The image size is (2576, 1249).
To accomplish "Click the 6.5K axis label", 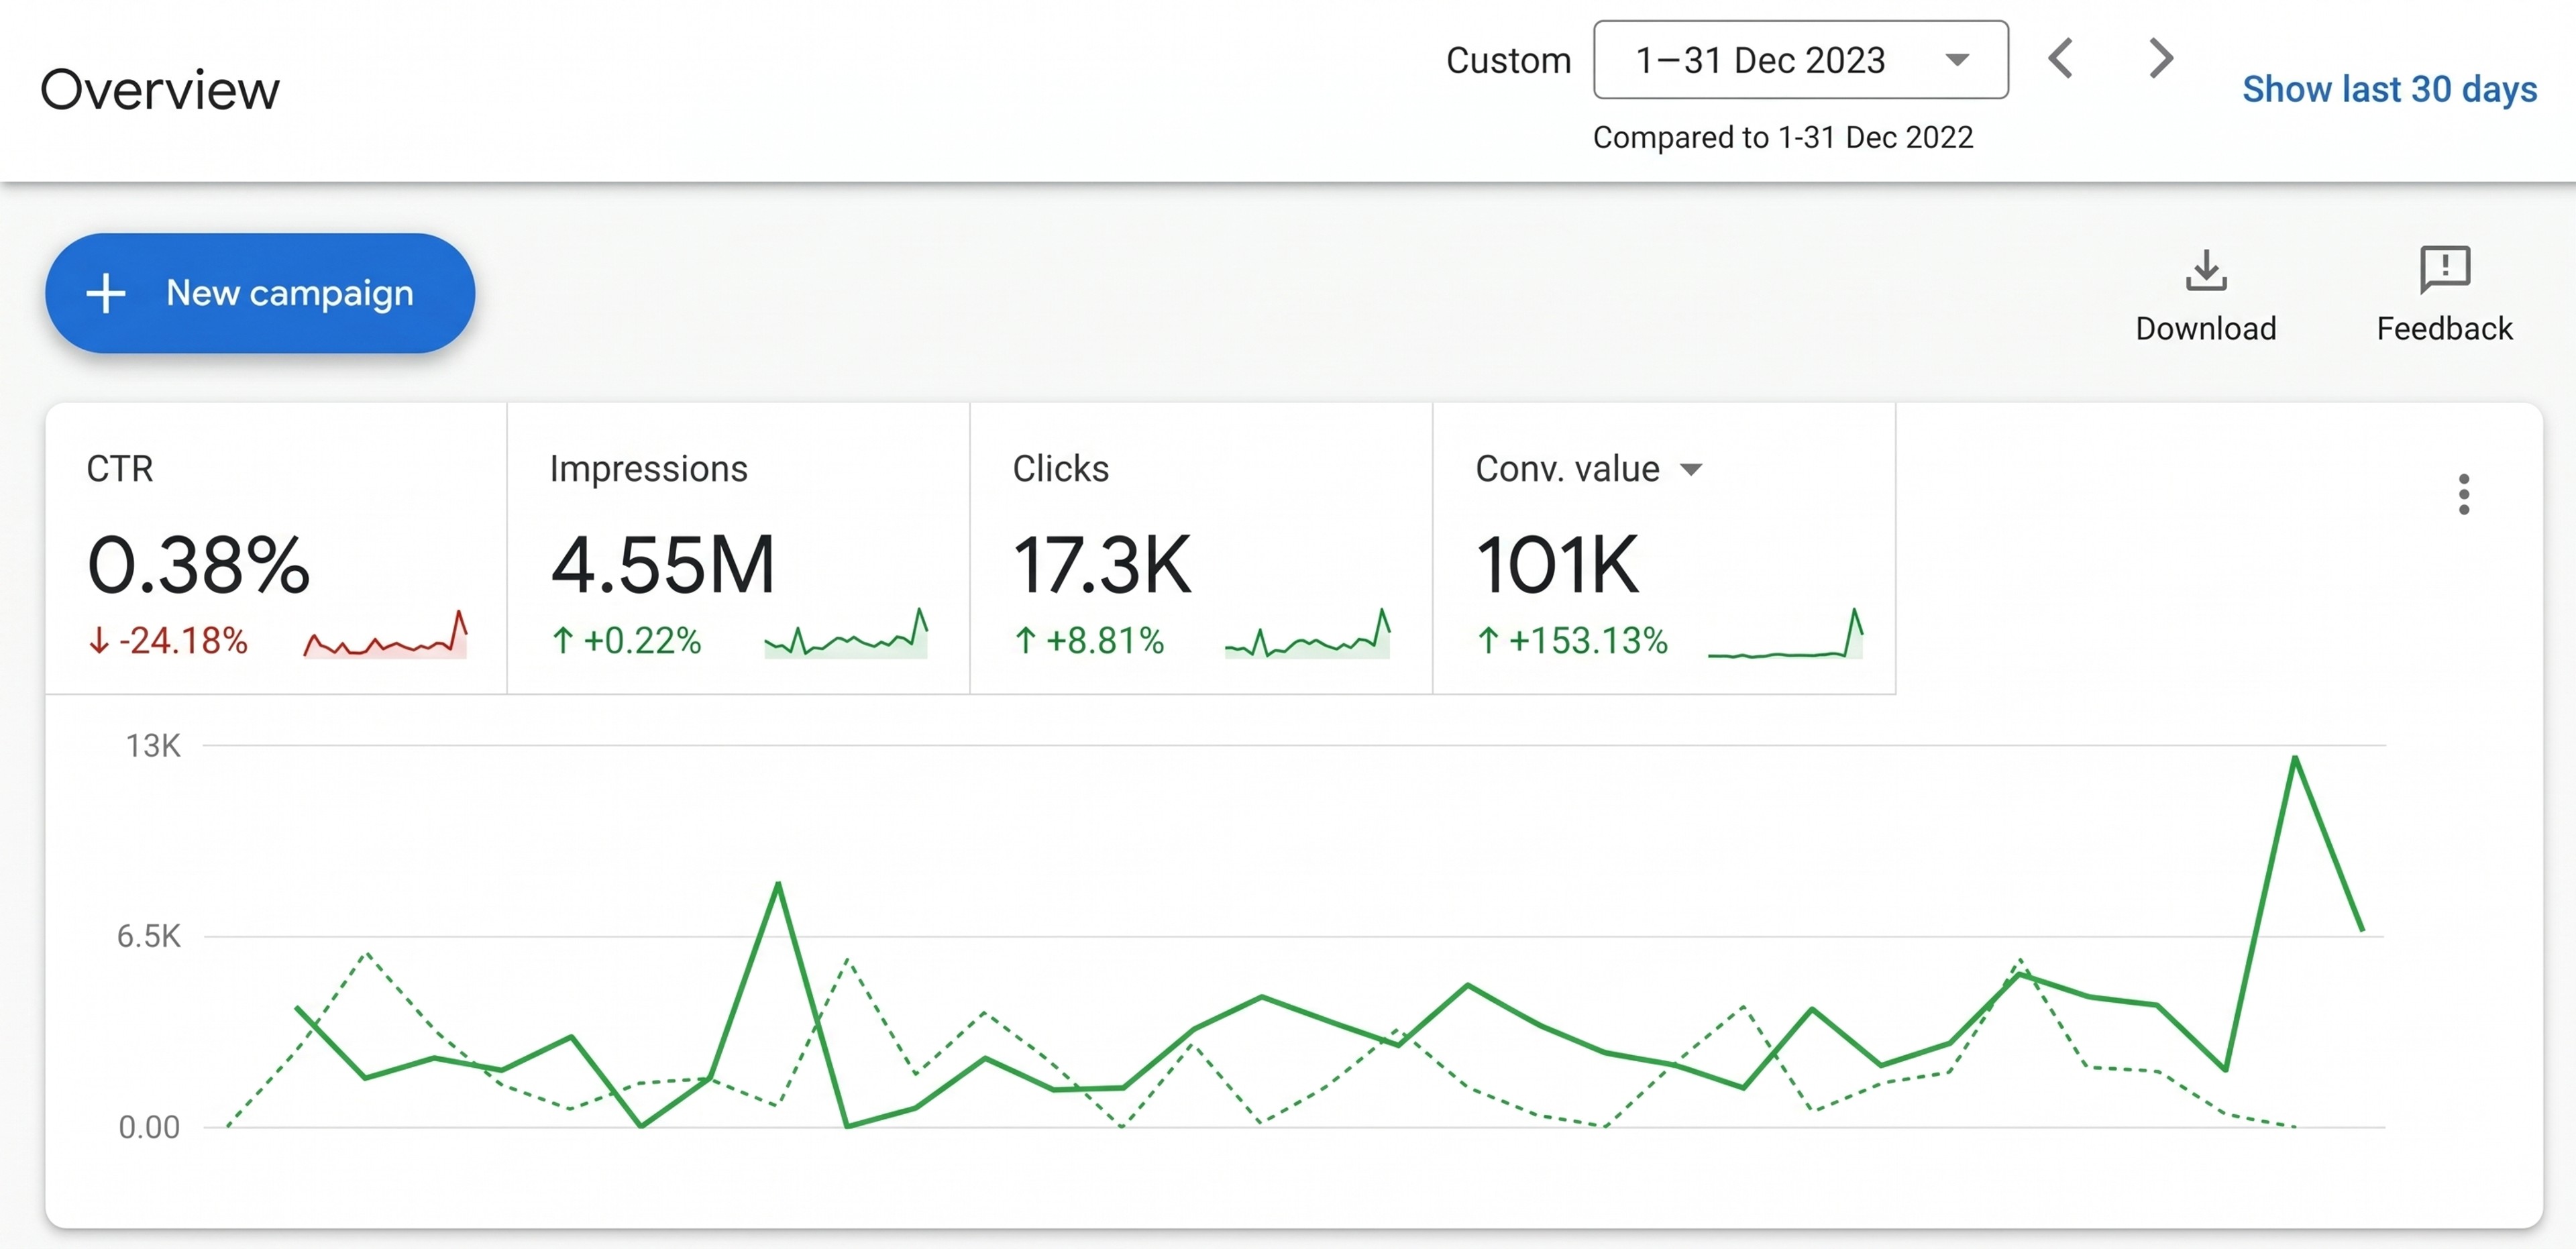I will (149, 937).
